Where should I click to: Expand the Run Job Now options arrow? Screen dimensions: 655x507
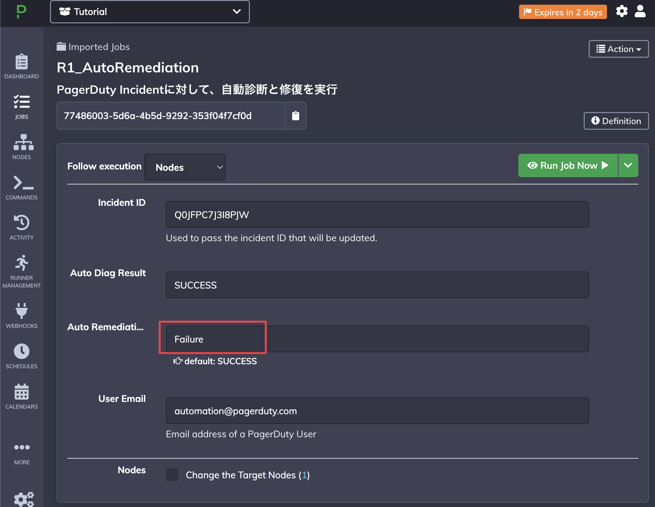point(628,165)
